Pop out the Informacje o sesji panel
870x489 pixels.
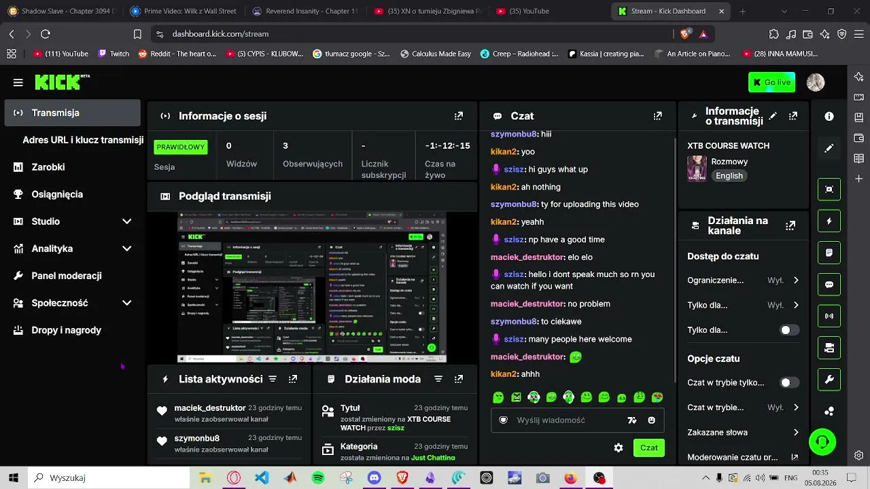tap(459, 116)
